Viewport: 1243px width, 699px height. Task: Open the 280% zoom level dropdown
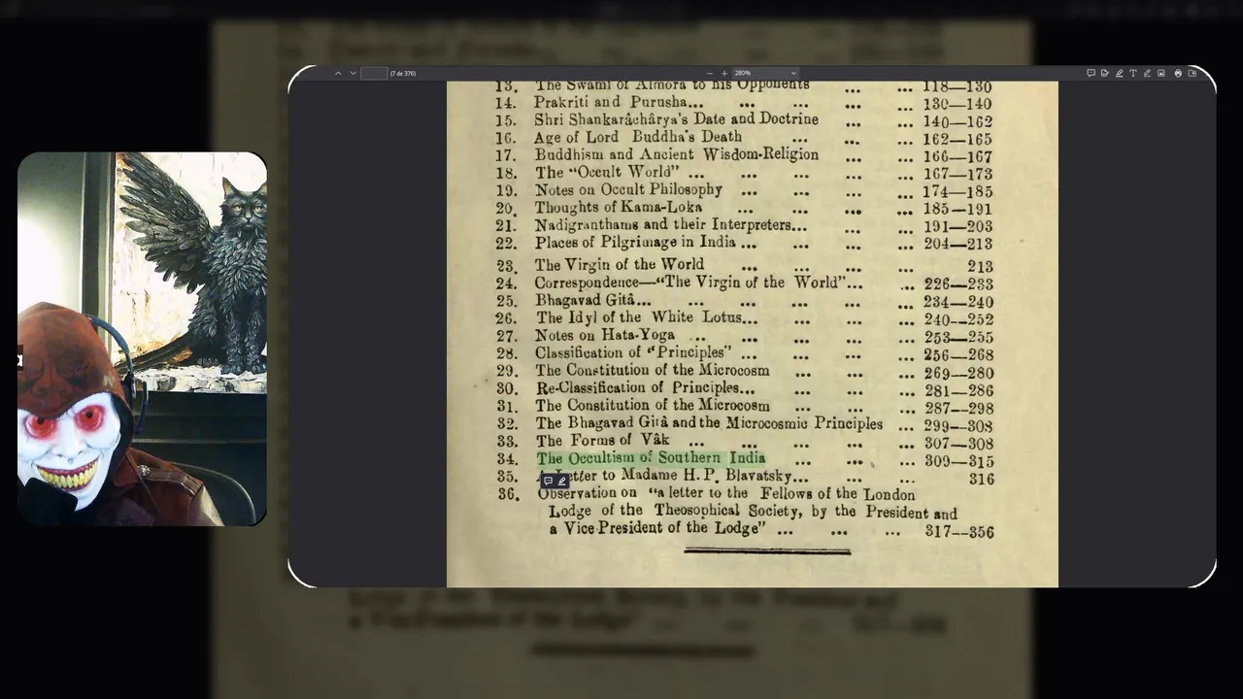(765, 73)
